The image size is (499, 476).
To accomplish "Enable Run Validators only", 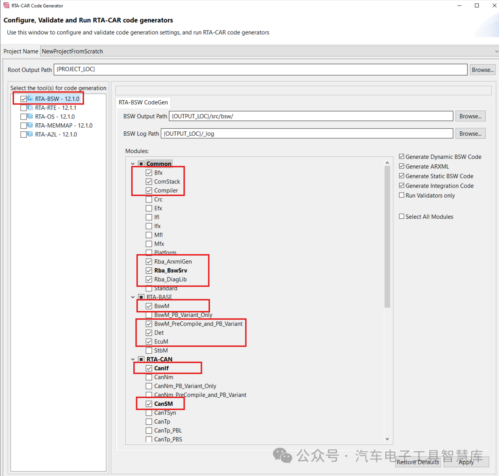I will pos(402,195).
